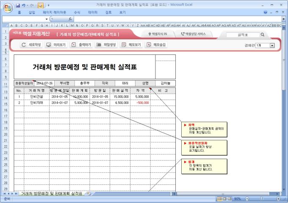Screen dimensions: 288x203
Task: Switch to the 보기 ribbon tab
Action: coord(122,12)
